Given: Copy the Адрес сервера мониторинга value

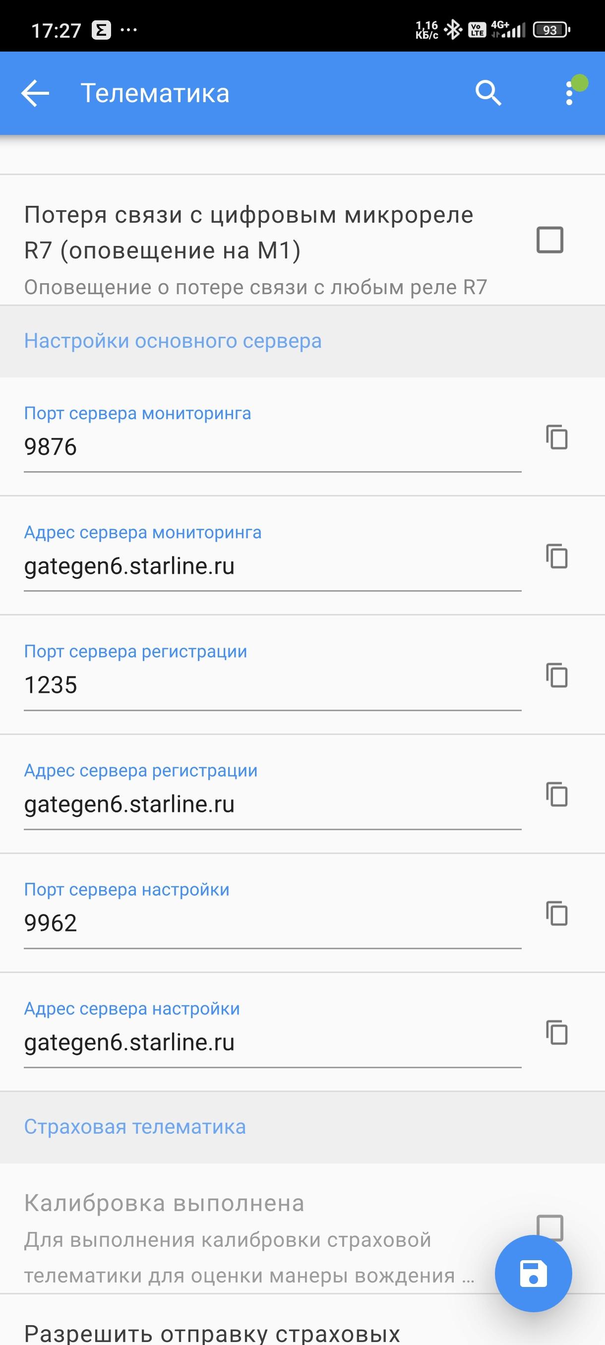Looking at the screenshot, I should coord(557,556).
